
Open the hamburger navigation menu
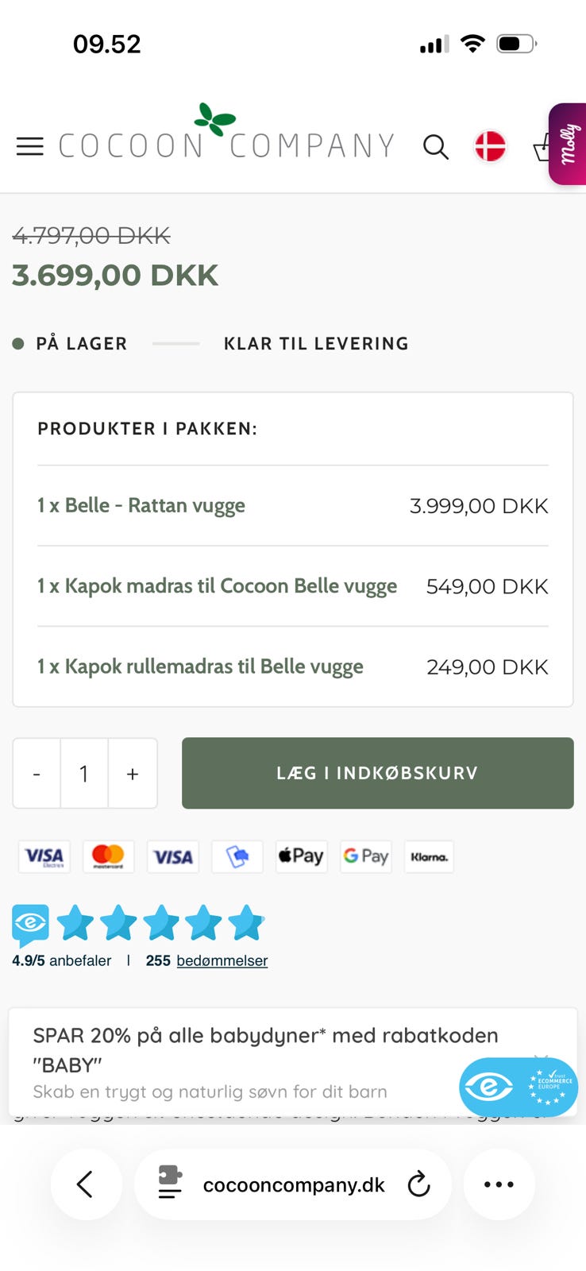click(30, 146)
